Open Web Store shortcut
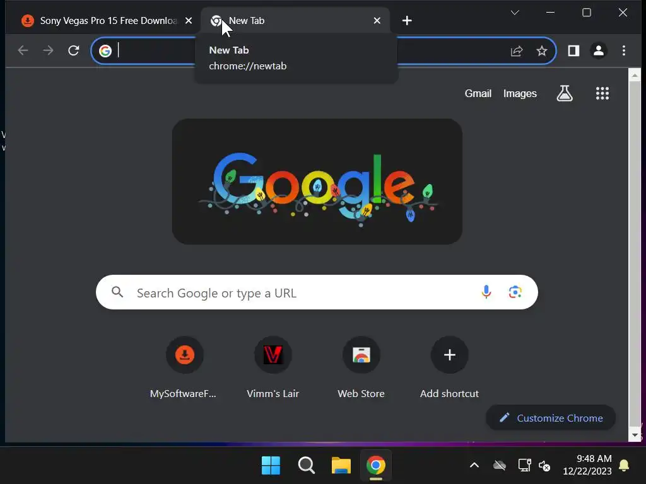The image size is (646, 484). pyautogui.click(x=361, y=367)
